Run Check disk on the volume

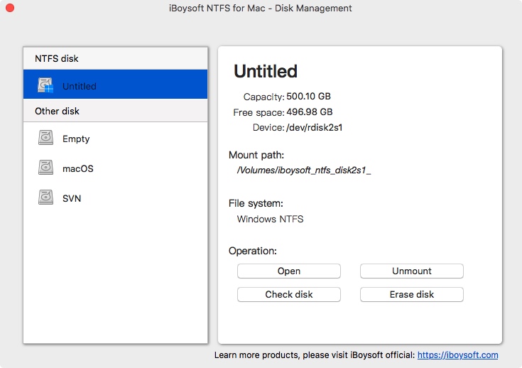click(288, 294)
